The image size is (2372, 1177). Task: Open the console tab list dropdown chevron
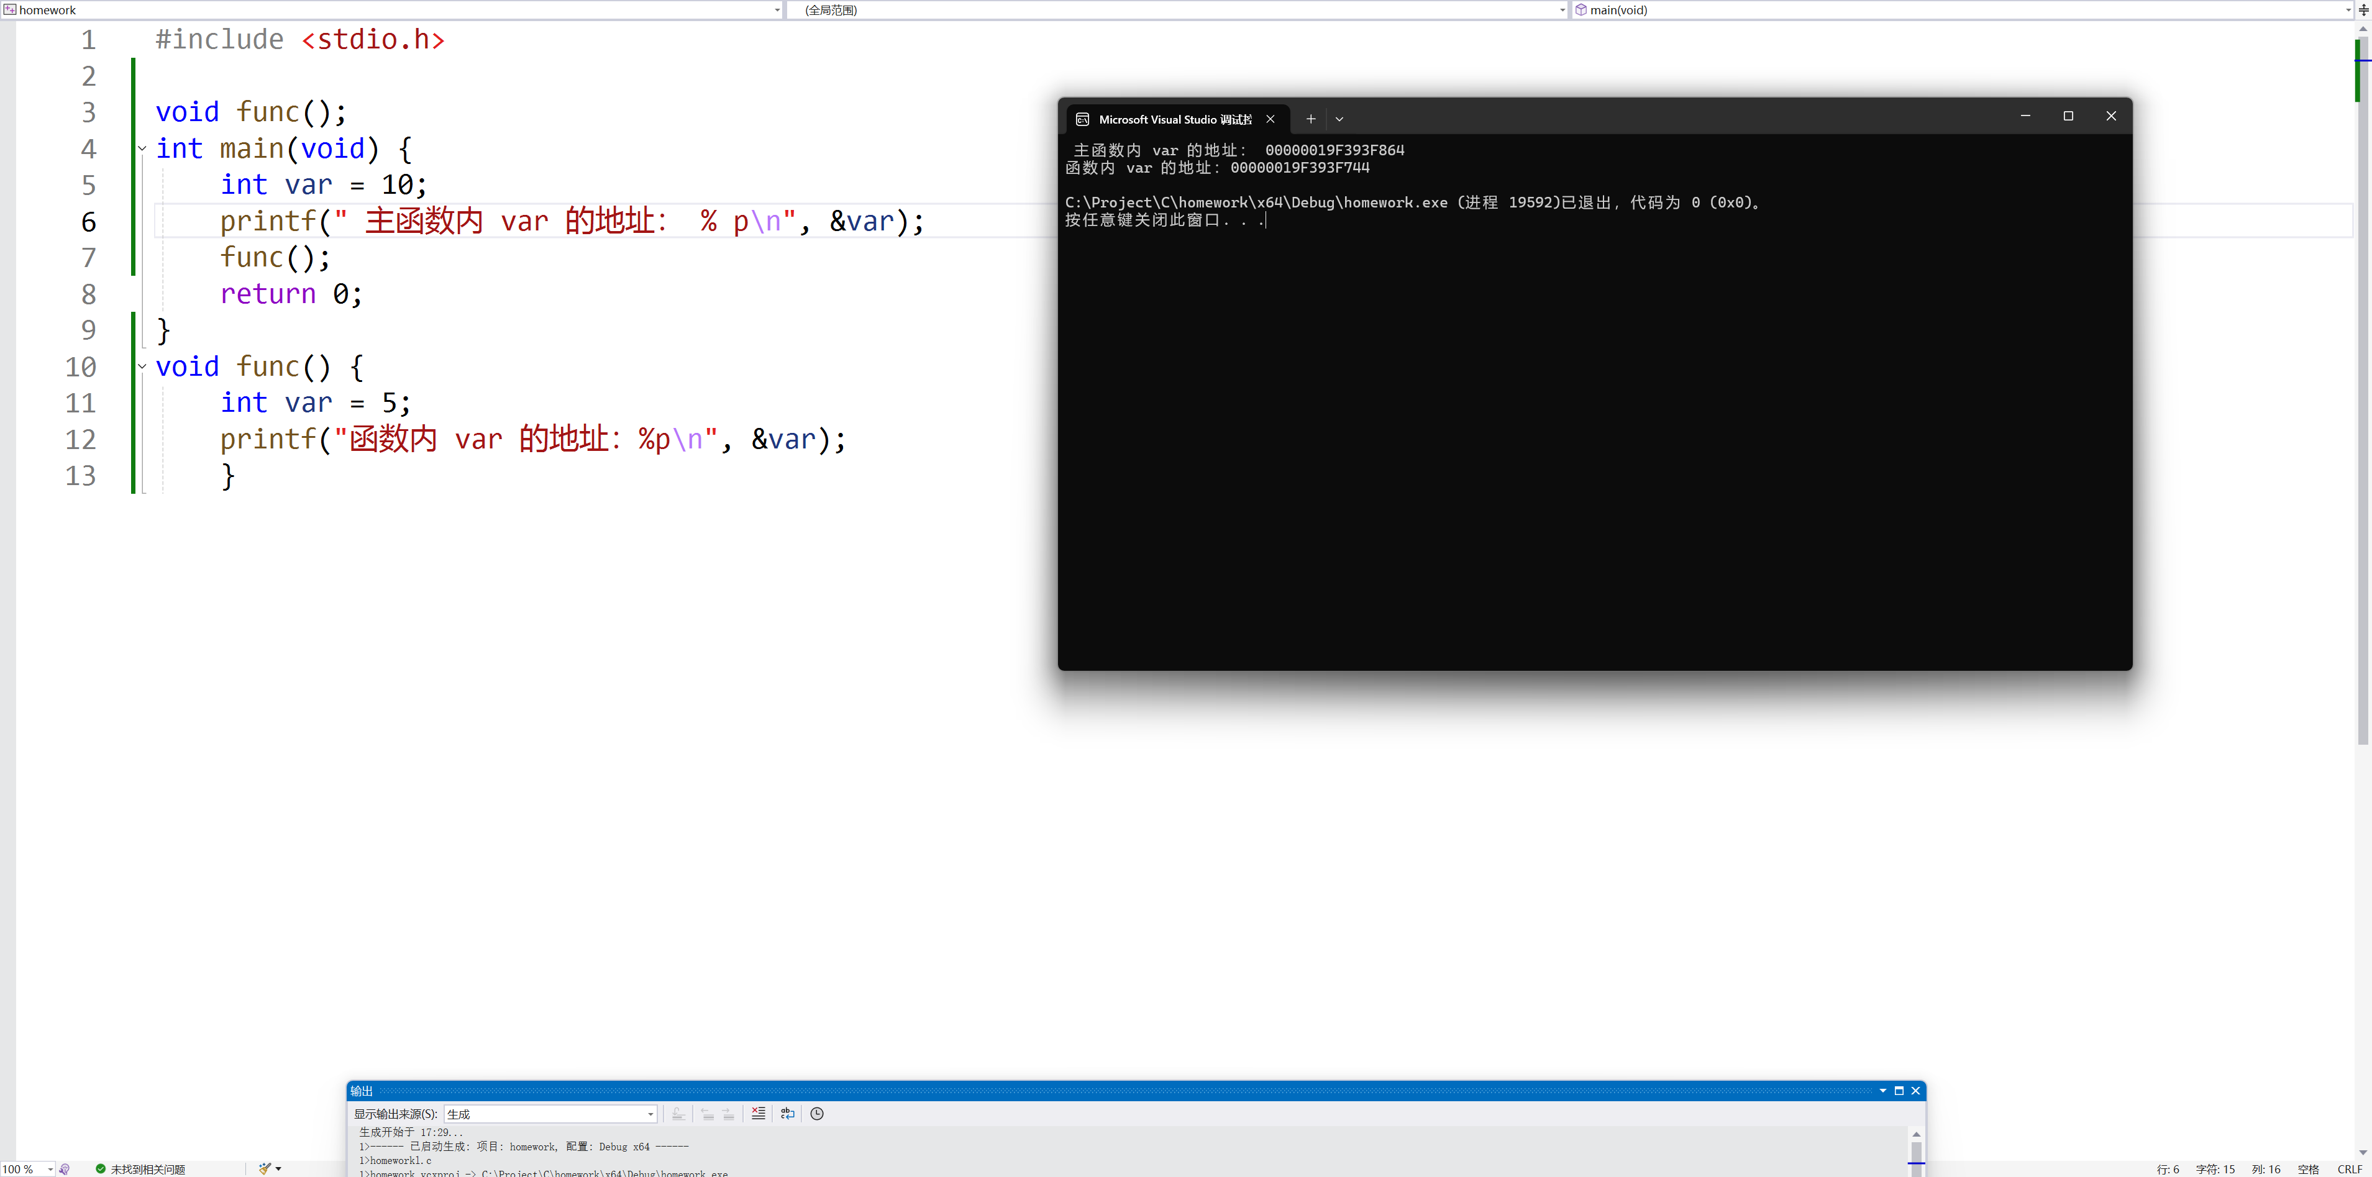1339,119
